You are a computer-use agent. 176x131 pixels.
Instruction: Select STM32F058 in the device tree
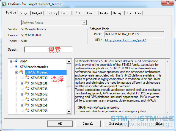[x=39, y=111]
